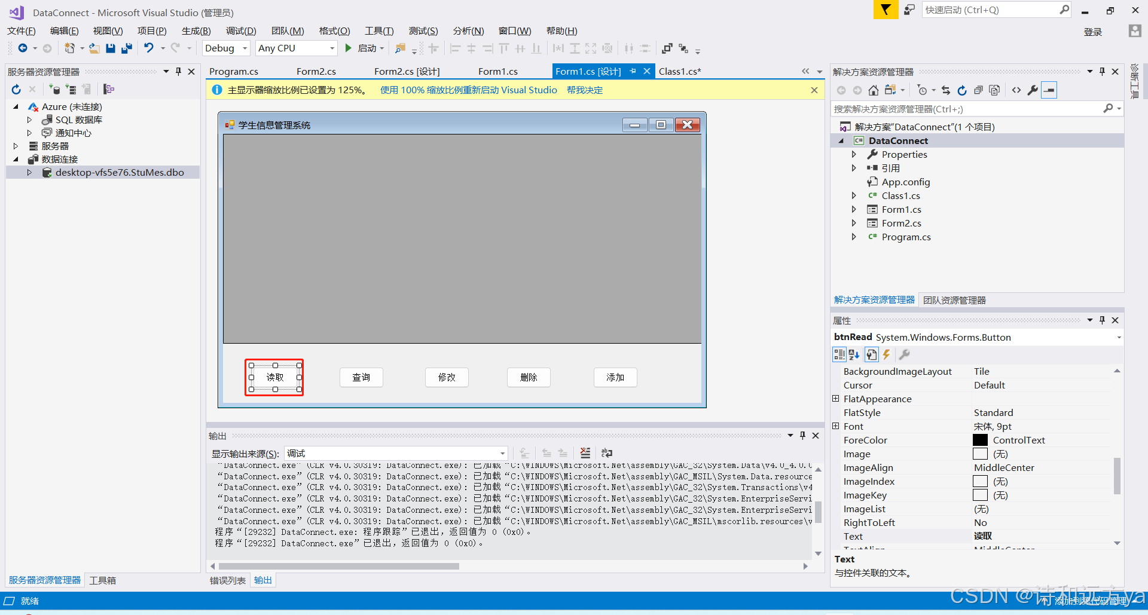Click the 帮我决定 link

585,90
